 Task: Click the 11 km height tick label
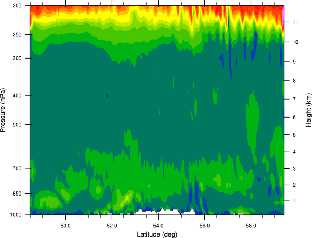click(x=295, y=22)
